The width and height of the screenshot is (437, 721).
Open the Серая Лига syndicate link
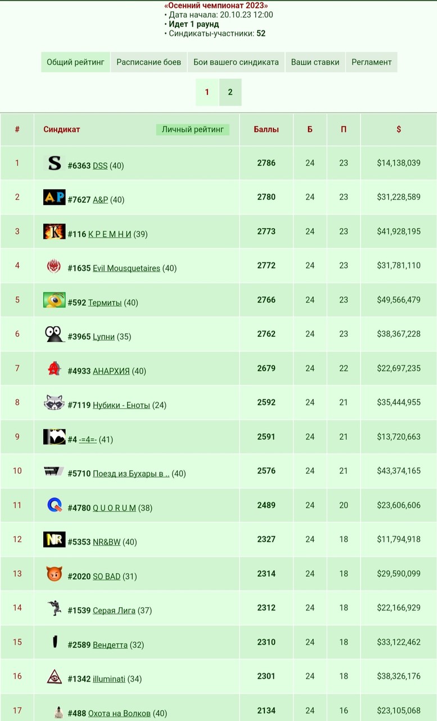114,610
